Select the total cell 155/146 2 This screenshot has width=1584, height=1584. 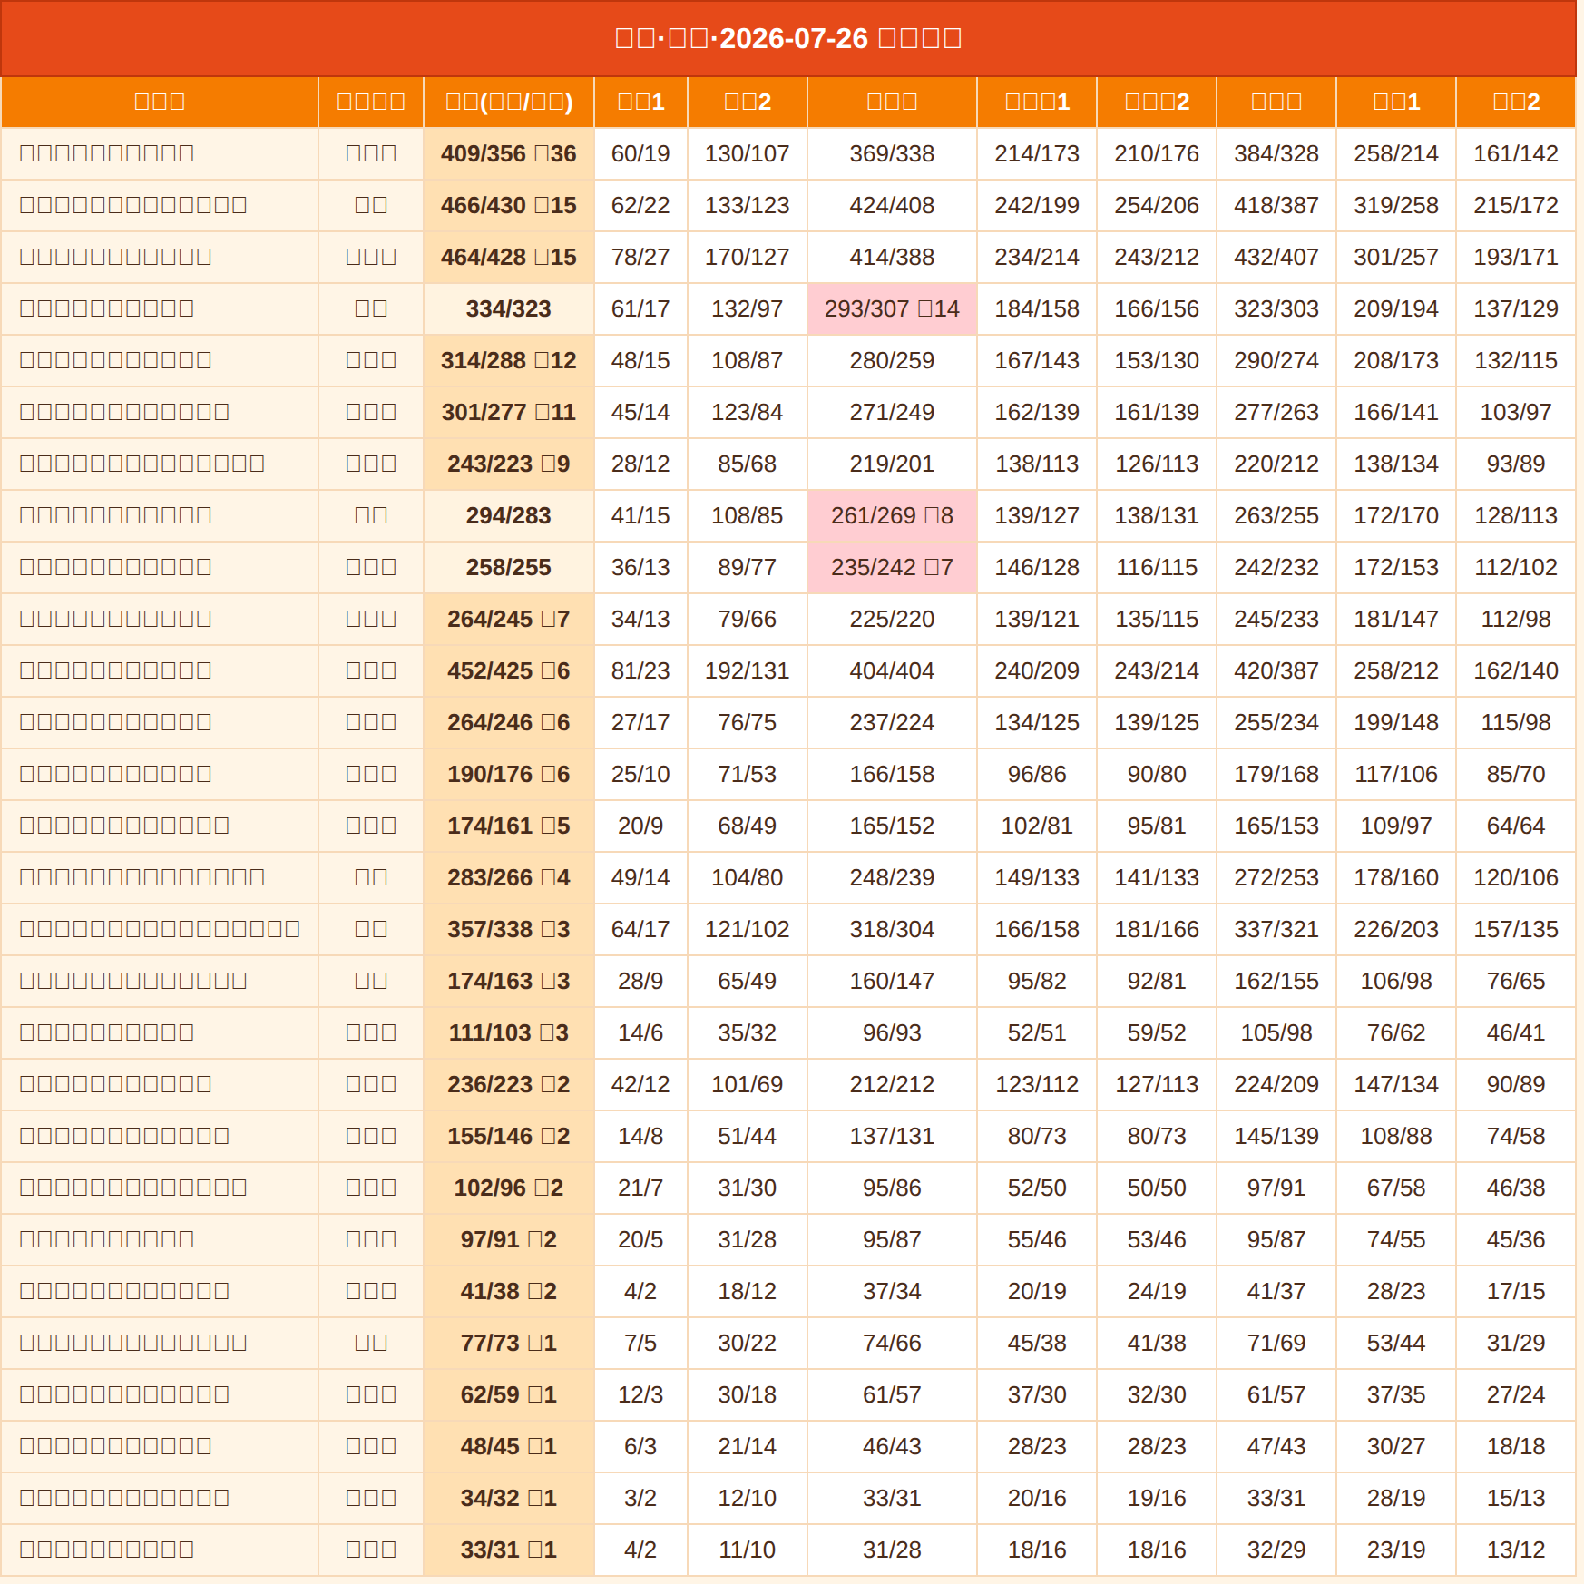pos(509,1136)
